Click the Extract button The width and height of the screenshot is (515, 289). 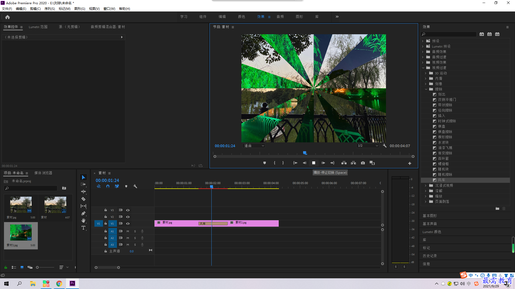click(353, 163)
